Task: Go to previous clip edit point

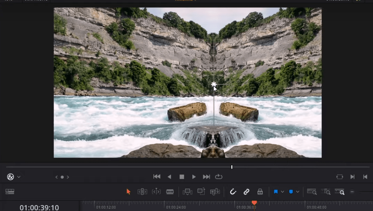Action: click(365, 177)
